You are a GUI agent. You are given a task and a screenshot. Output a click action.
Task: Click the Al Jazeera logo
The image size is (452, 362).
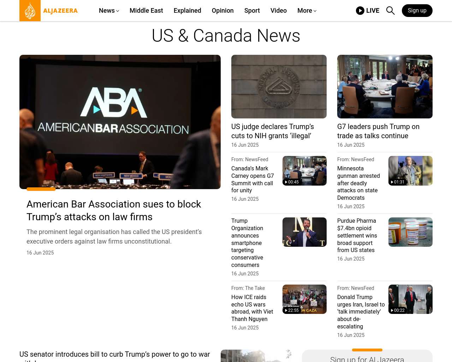[x=49, y=11]
